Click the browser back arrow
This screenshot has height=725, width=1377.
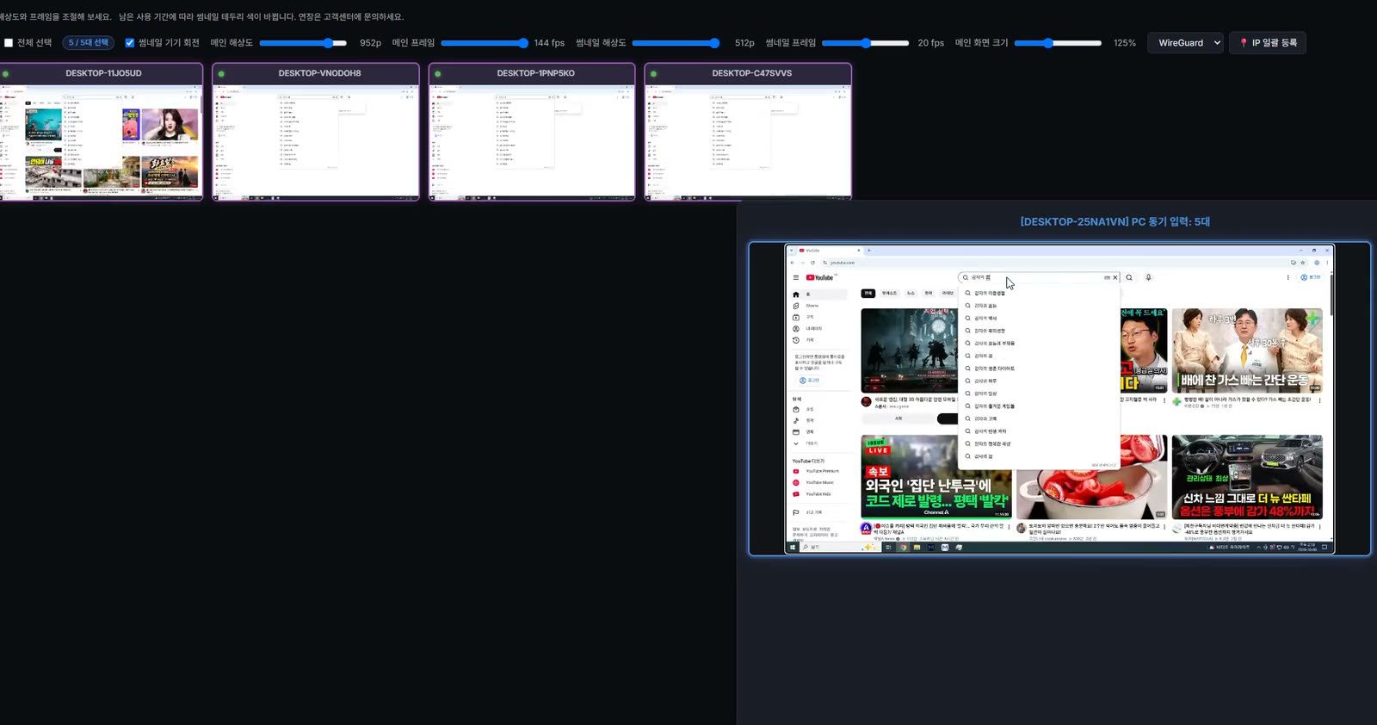pyautogui.click(x=792, y=263)
